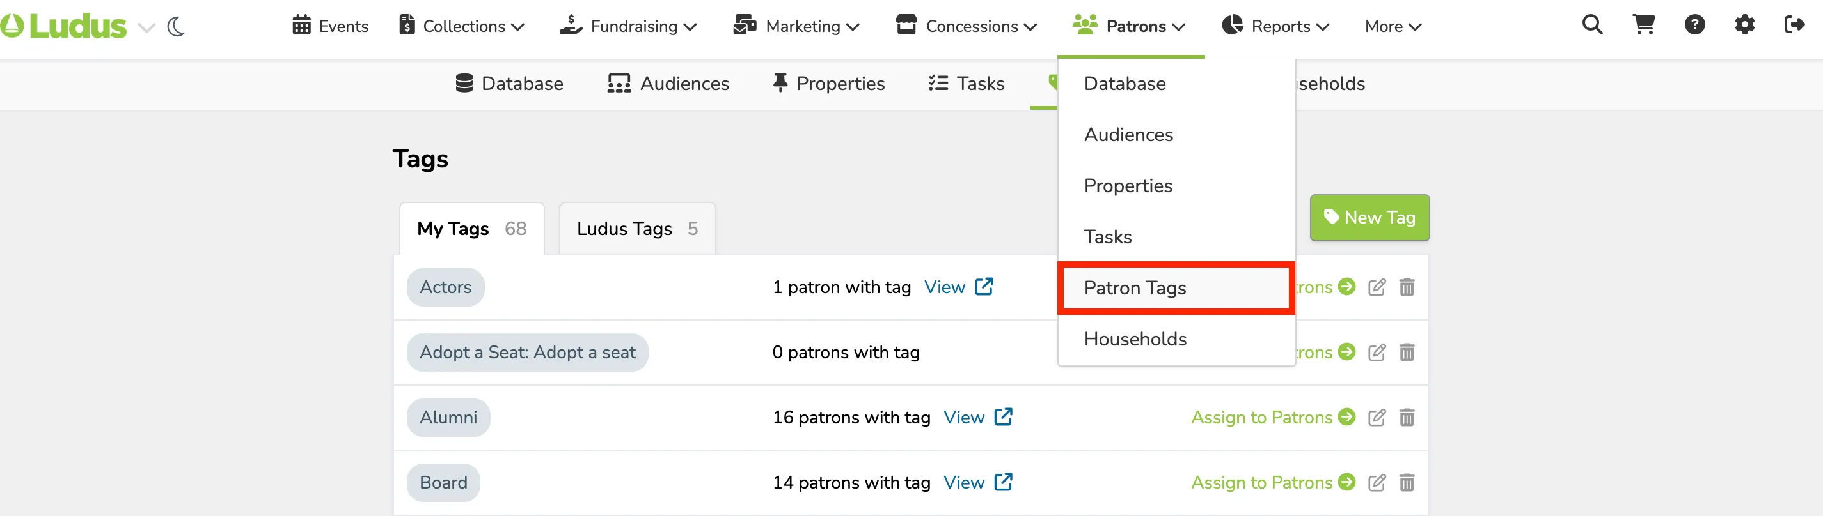
Task: Edit the Actors tag
Action: [1377, 287]
